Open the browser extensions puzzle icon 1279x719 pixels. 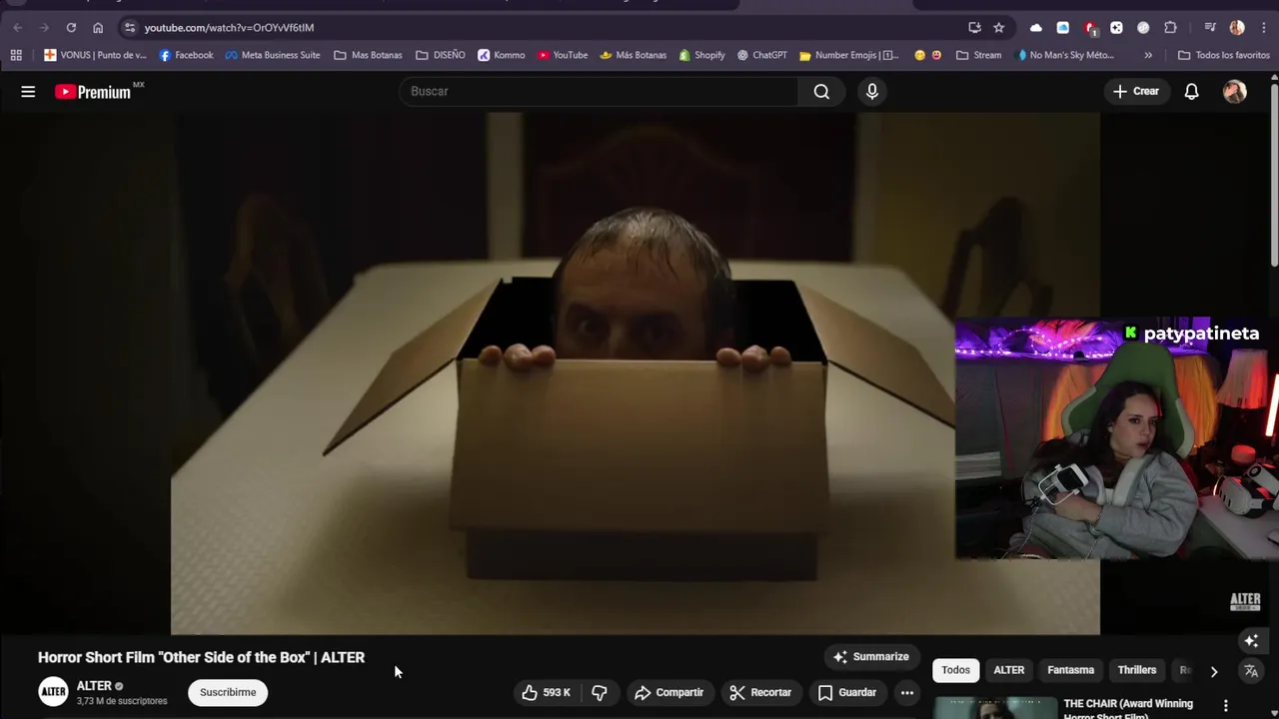1170,27
